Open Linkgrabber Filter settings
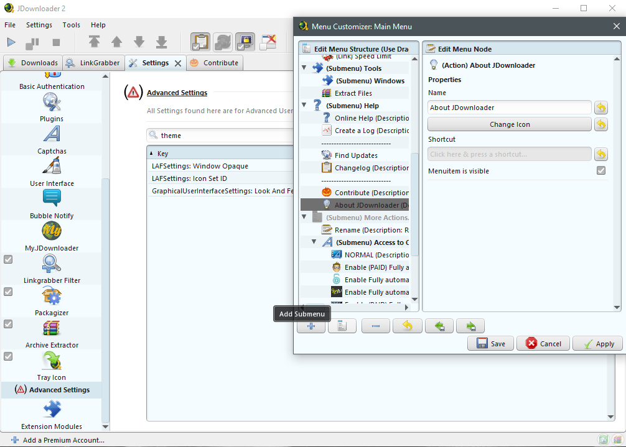This screenshot has width=626, height=447. point(52,269)
